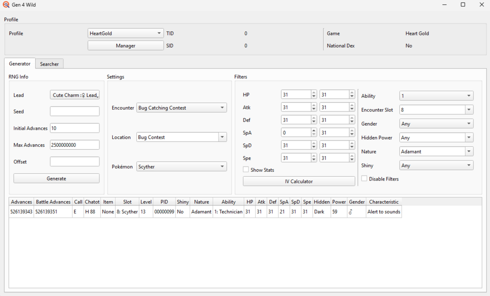Viewport: 490px width, 296px height.
Task: Sort results by PID column header
Action: 164,202
